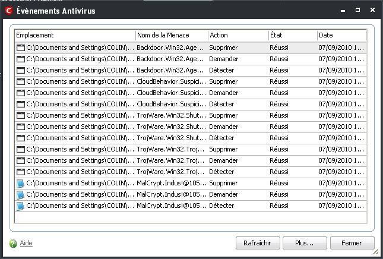Click the Rafraîchir button

258,243
